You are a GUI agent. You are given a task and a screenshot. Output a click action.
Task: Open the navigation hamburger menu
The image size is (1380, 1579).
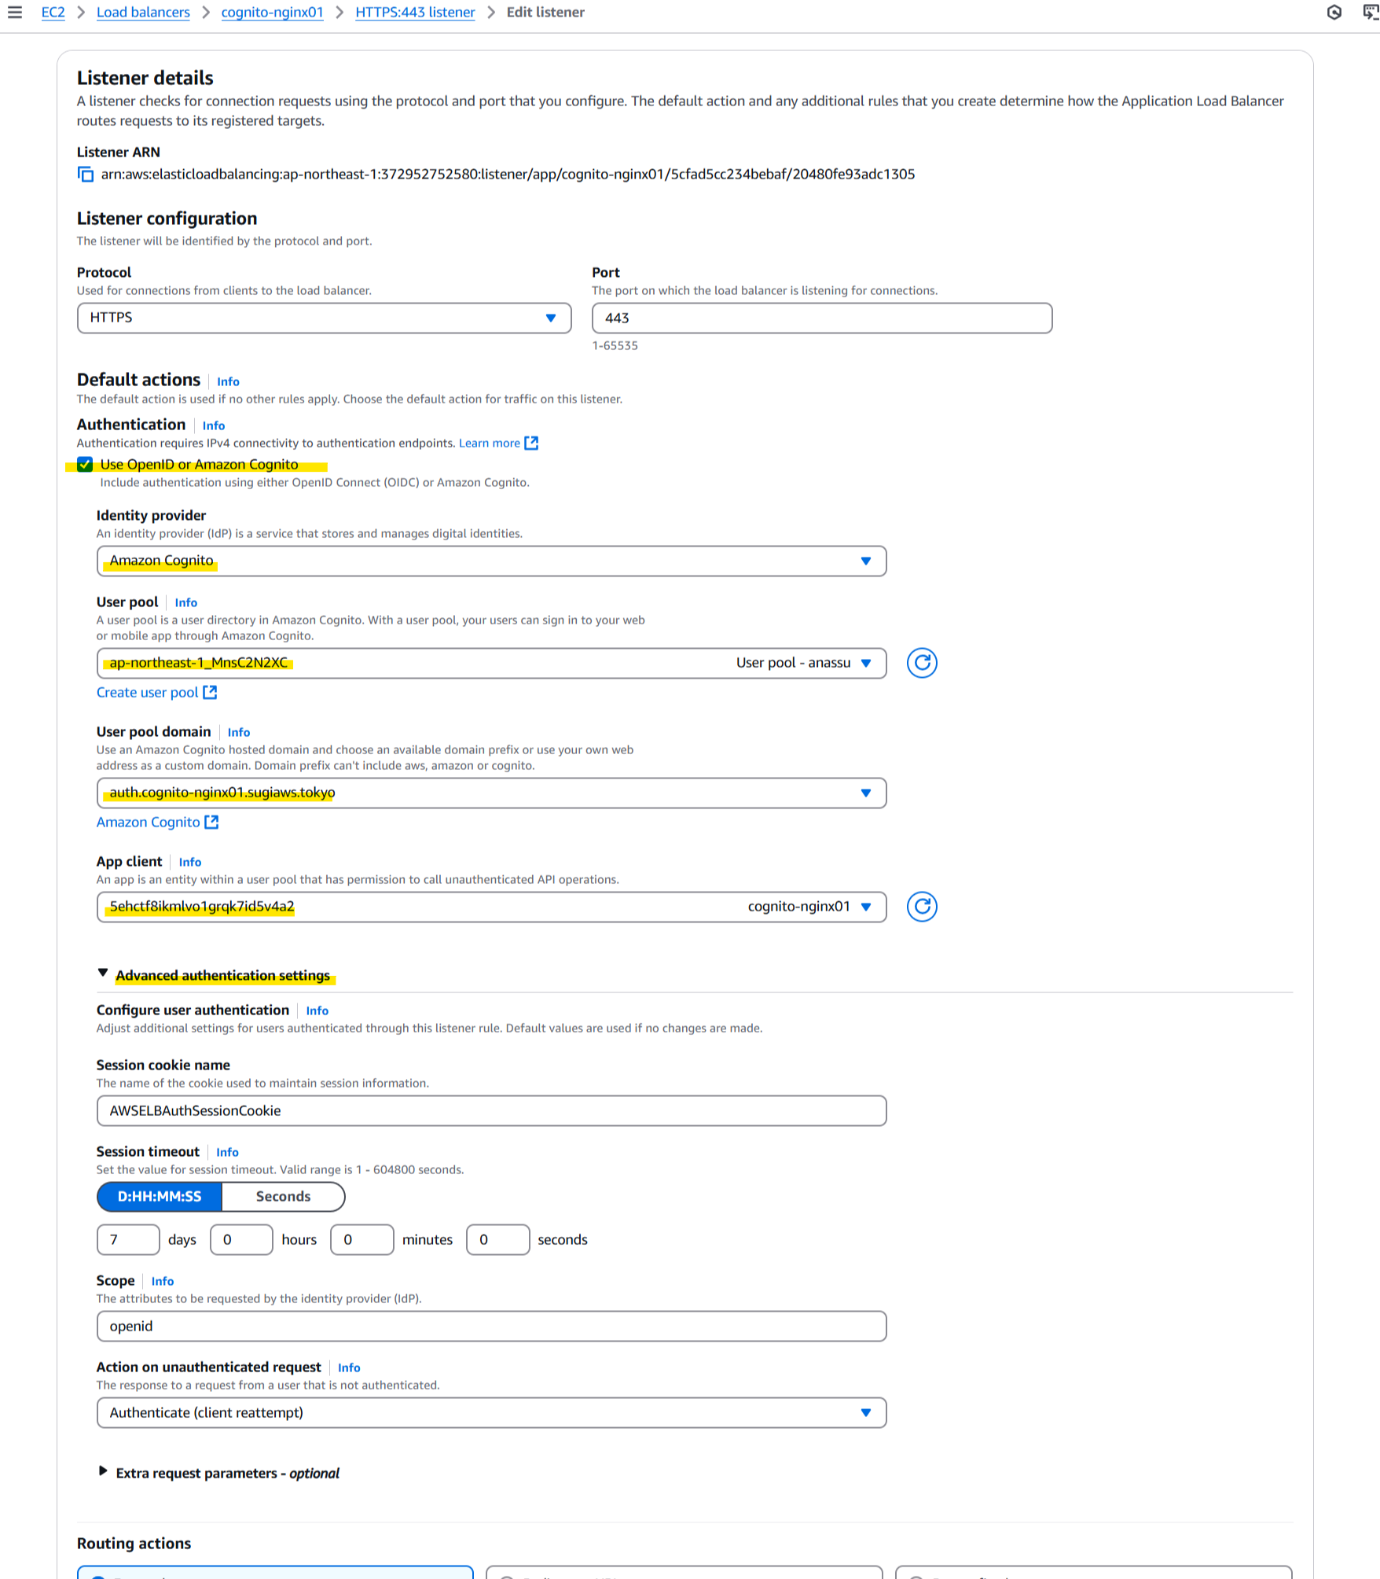click(17, 12)
